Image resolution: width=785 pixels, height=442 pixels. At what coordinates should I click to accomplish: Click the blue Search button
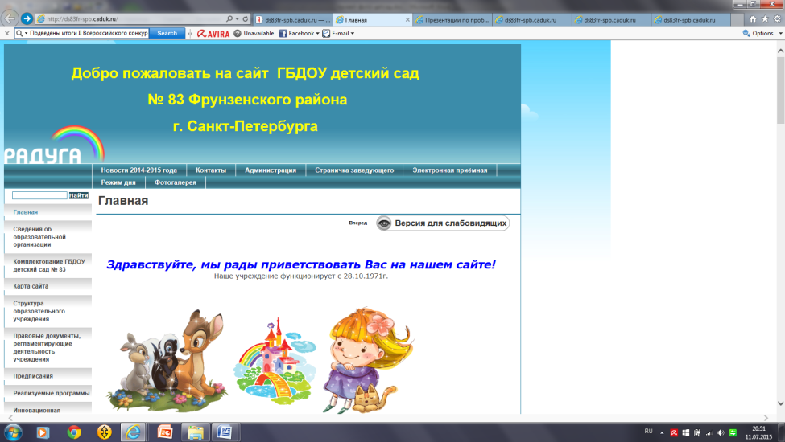[x=167, y=34]
